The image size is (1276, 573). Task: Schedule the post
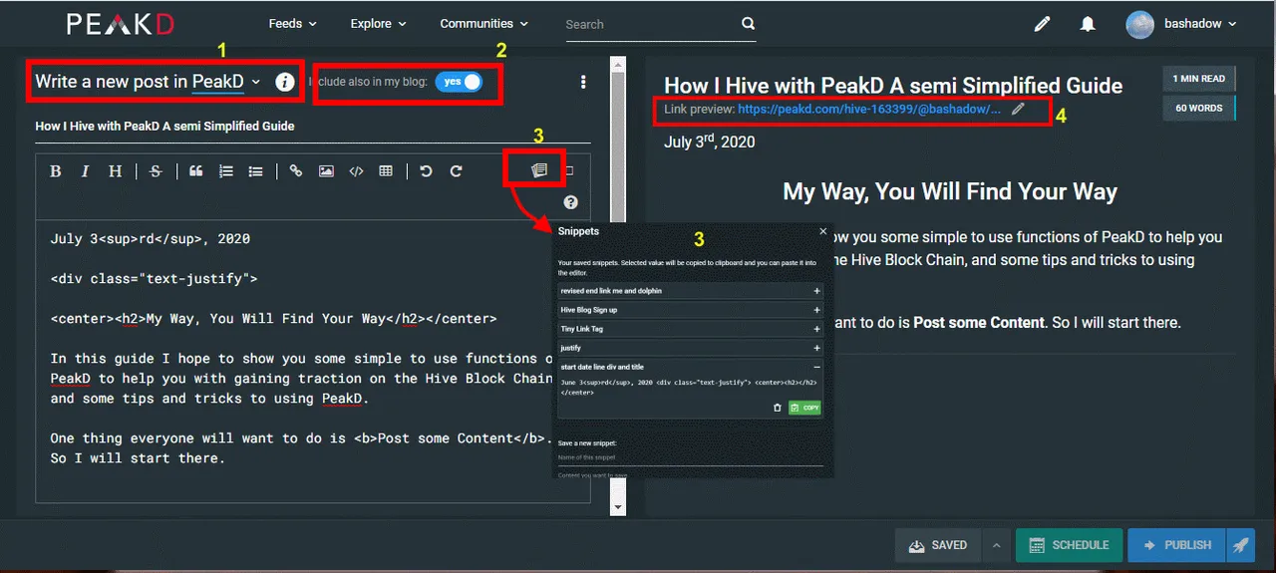pos(1069,545)
